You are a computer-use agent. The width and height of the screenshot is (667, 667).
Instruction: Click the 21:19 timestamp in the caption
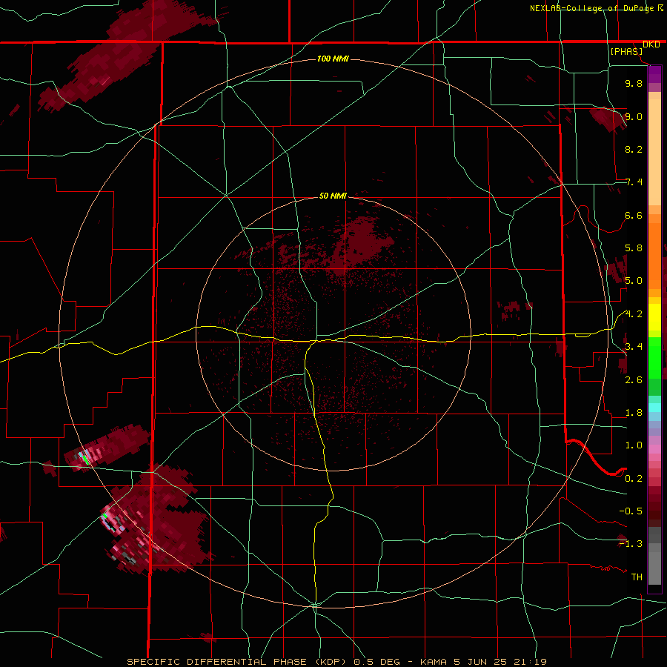click(x=530, y=662)
